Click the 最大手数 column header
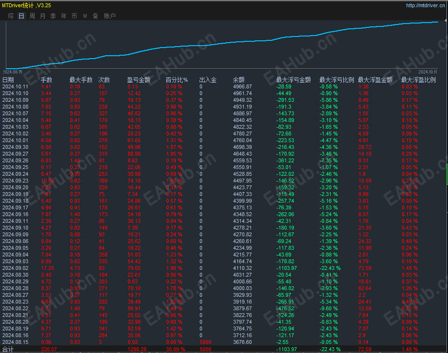448x353 pixels. [x=81, y=80]
